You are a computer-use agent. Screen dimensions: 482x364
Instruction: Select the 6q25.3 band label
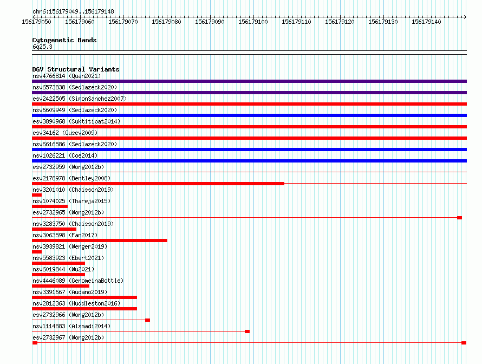coord(42,47)
